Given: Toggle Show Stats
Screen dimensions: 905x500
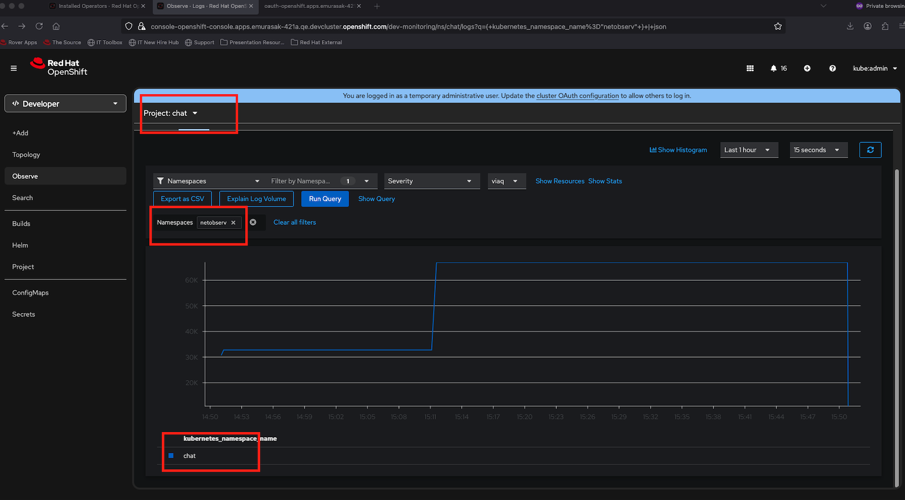Looking at the screenshot, I should pos(605,181).
